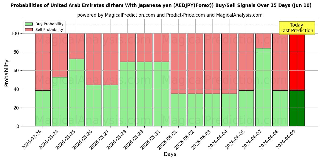Click the 'Days' x-axis label
322x161 pixels.
pyautogui.click(x=170, y=154)
